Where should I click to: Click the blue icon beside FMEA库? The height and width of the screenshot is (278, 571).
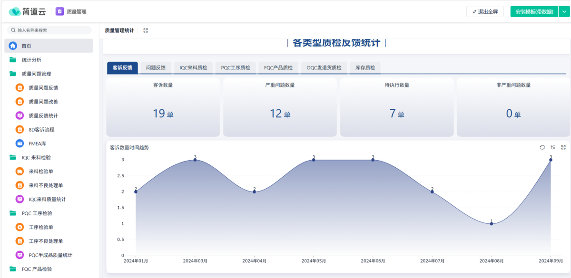click(x=20, y=144)
